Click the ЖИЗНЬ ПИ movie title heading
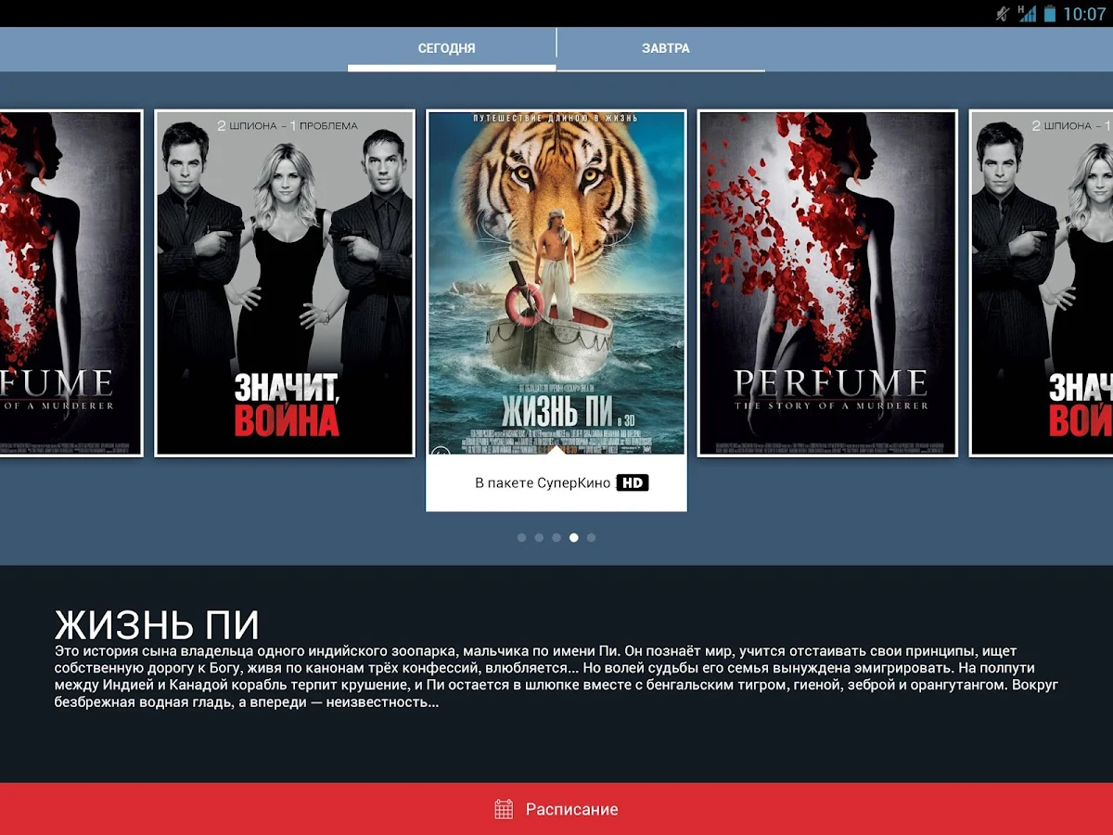Screen dimensions: 1113x835 pos(157,624)
